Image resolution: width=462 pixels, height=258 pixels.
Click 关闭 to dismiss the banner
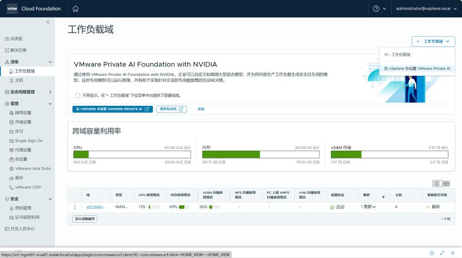tap(201, 109)
